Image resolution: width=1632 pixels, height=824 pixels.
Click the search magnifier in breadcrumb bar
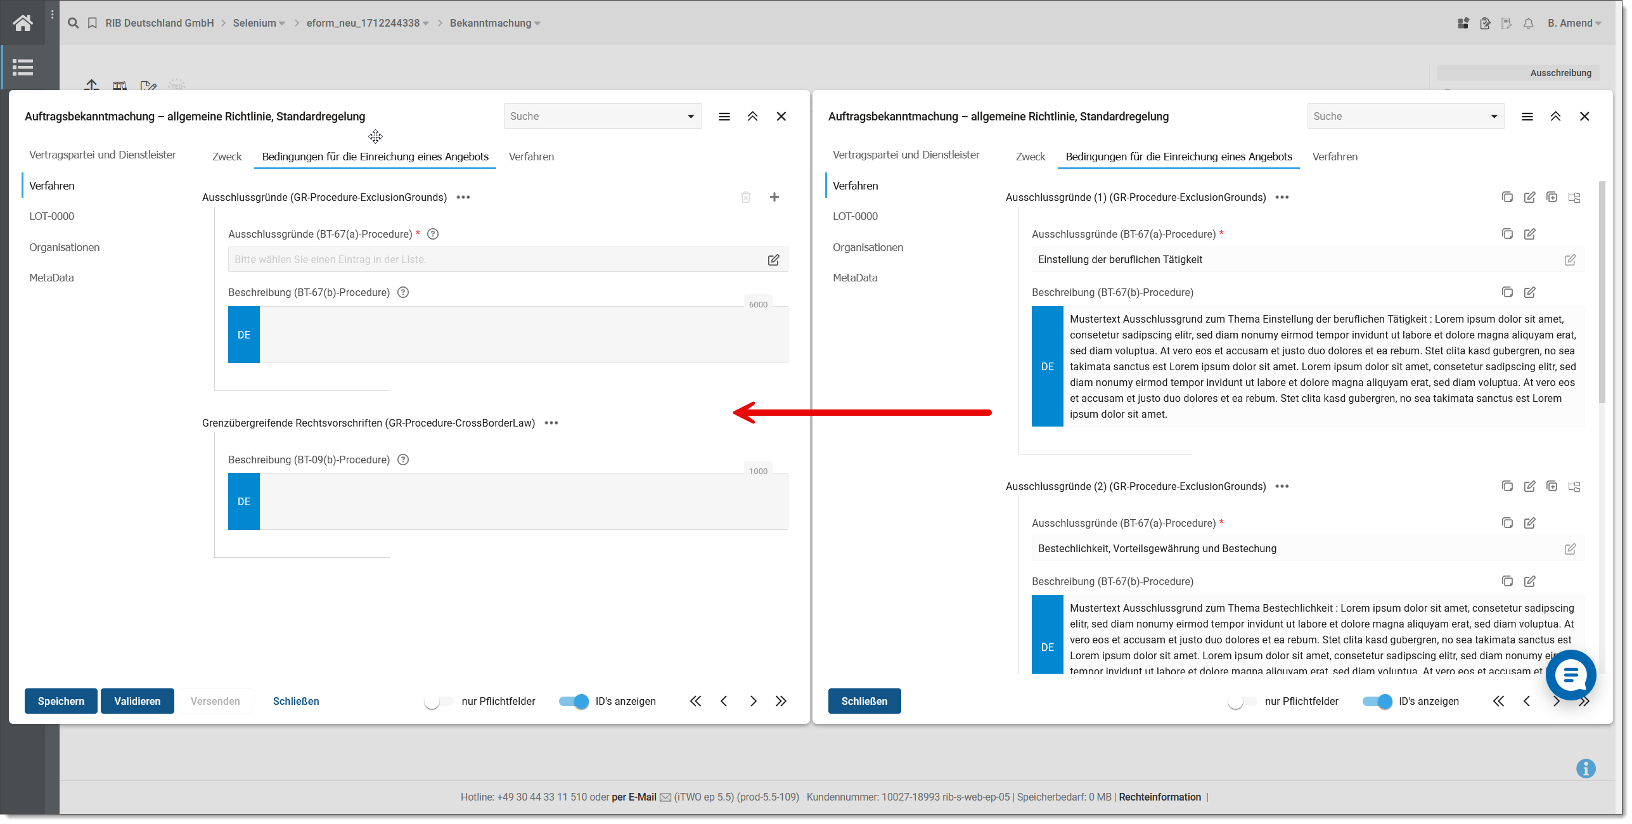[x=74, y=23]
